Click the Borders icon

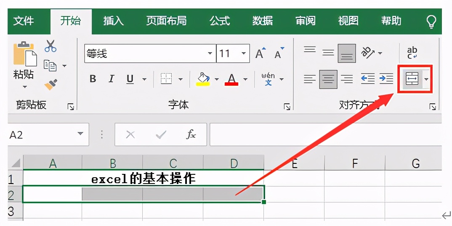(x=166, y=79)
